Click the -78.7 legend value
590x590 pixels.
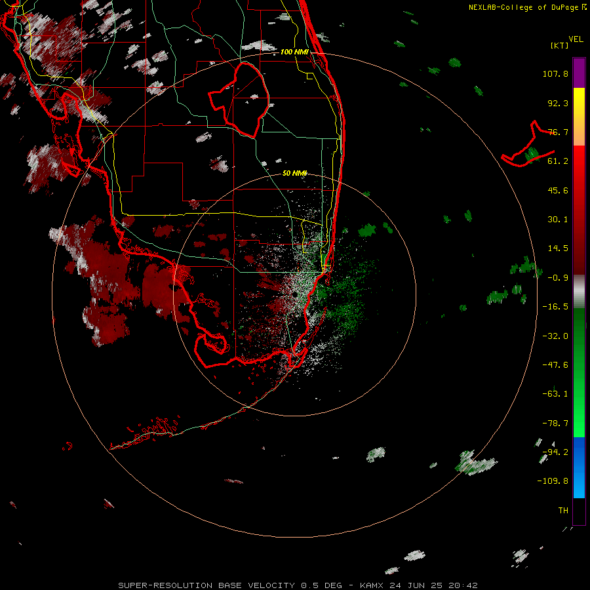pyautogui.click(x=555, y=423)
